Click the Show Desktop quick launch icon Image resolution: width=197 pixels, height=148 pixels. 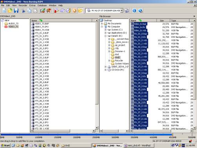(x=13, y=145)
